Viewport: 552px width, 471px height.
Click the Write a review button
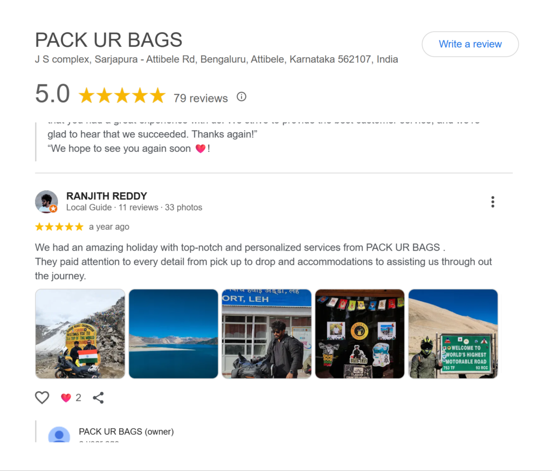(x=470, y=44)
